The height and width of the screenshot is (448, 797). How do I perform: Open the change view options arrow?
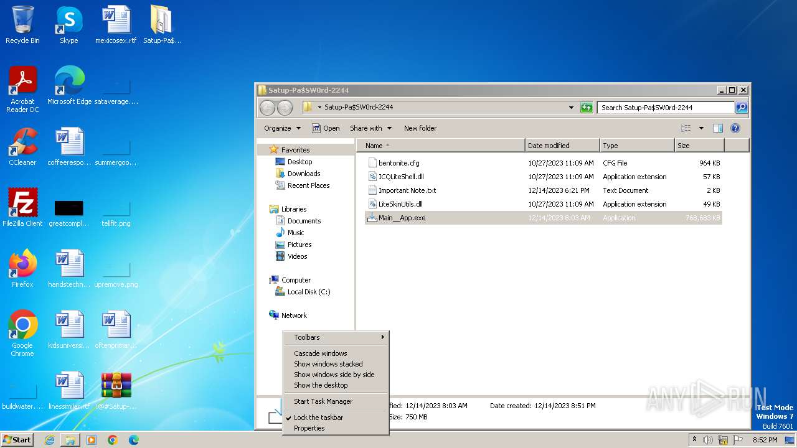701,128
